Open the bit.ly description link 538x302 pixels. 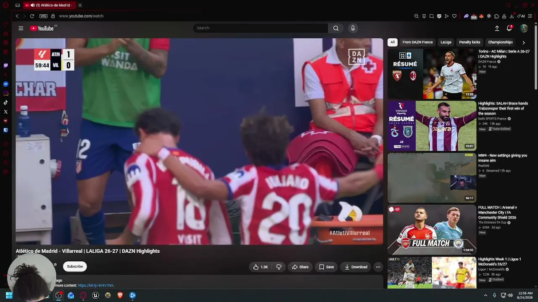pyautogui.click(x=95, y=285)
